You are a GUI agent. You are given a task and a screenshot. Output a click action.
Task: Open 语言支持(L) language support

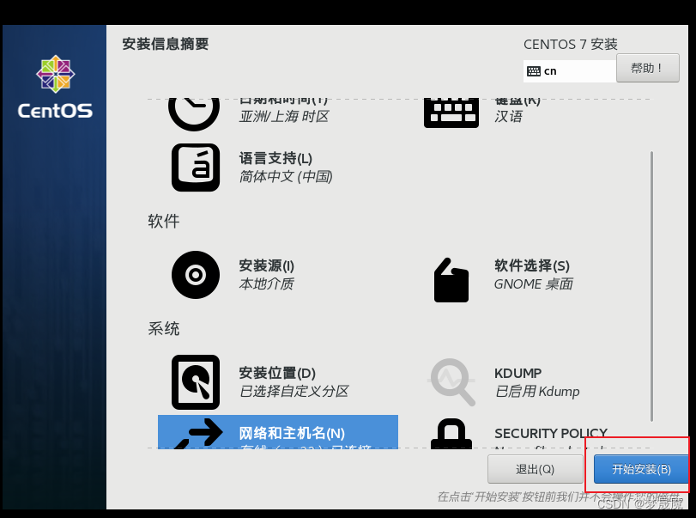pyautogui.click(x=275, y=158)
